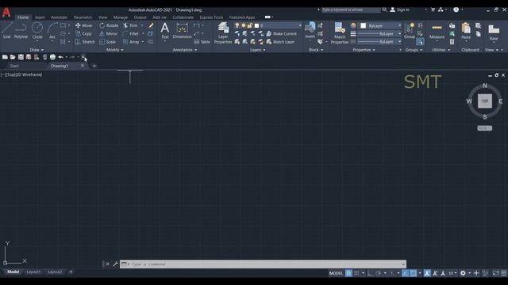Add a new layout tab

[71, 272]
